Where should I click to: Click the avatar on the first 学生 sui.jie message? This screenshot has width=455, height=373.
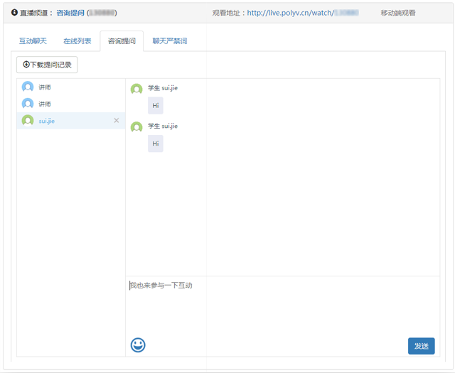136,89
